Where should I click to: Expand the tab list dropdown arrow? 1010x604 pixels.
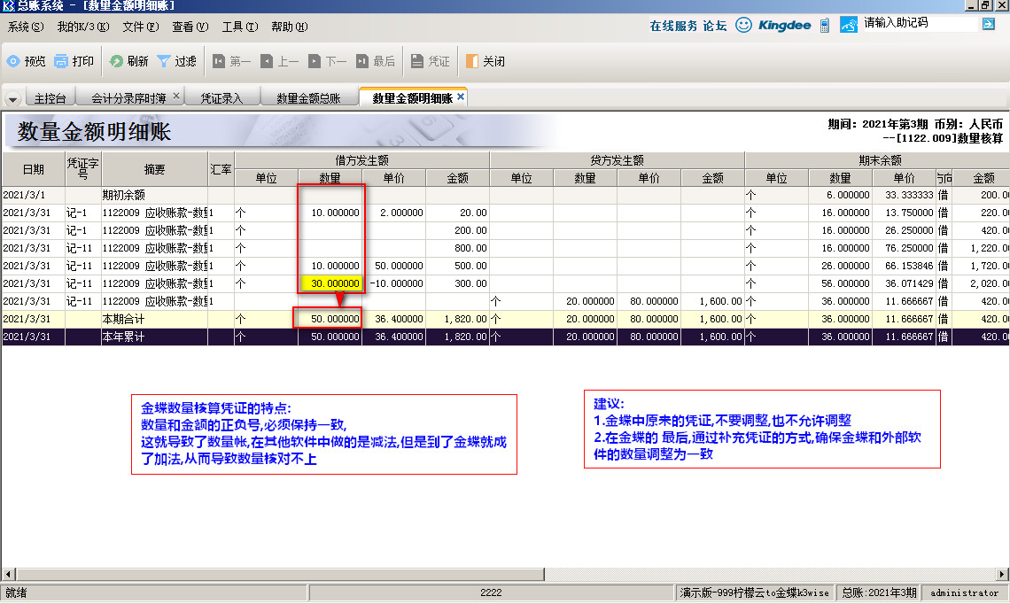(13, 98)
